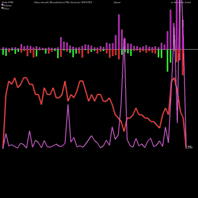Click the Volume legend color swatch
This screenshot has height=198, width=198.
click(2, 5)
